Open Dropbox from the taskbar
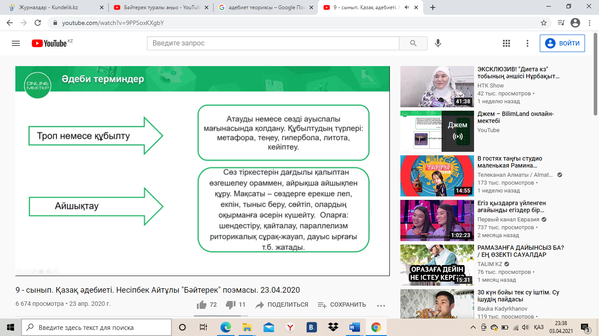Viewport: 599px width, 336px height. [x=333, y=327]
